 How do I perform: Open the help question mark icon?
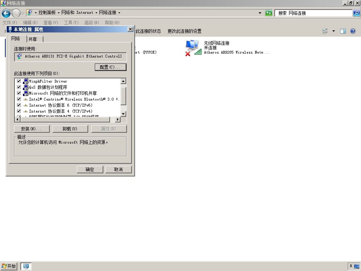(x=353, y=31)
